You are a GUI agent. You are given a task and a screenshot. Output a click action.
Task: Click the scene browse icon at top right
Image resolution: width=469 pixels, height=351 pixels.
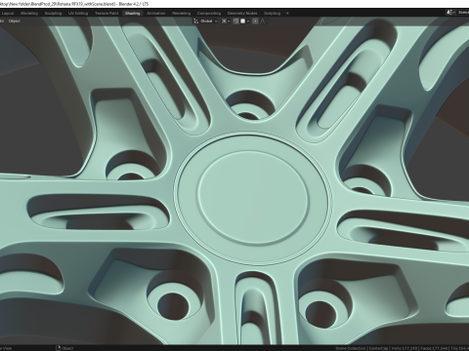point(450,13)
